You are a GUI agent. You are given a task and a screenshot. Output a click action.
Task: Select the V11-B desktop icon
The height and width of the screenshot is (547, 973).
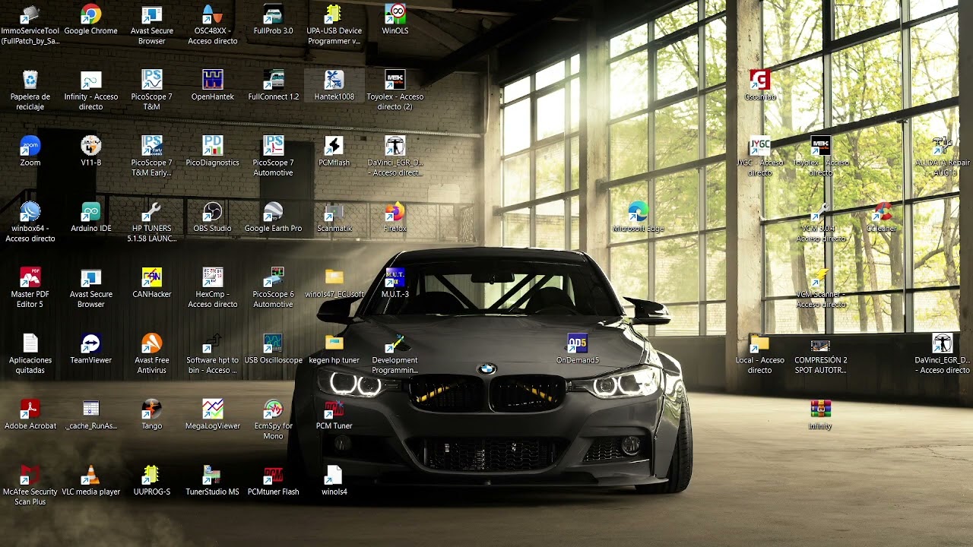[91, 146]
